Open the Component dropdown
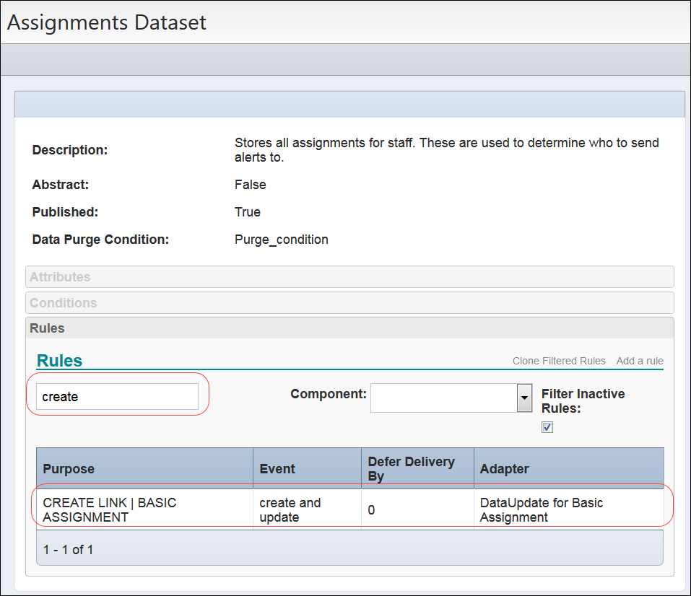691x596 pixels. (522, 398)
